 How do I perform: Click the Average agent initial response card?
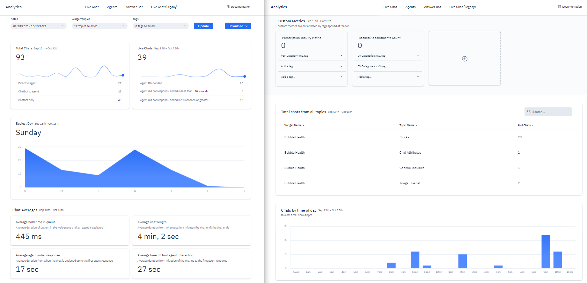click(70, 264)
